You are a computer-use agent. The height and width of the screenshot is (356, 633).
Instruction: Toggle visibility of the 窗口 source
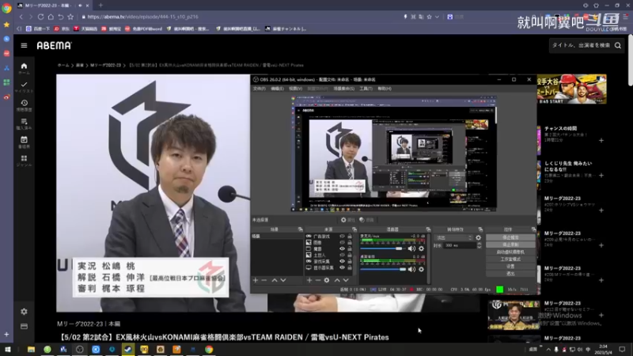[x=343, y=249]
